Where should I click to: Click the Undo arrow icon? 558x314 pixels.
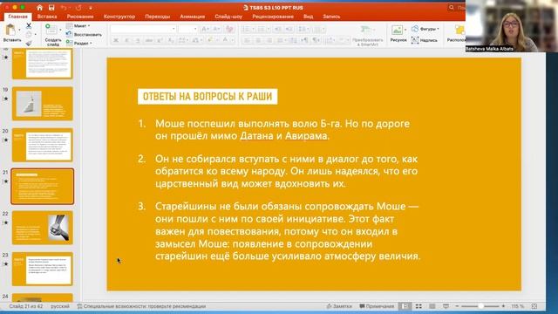64,8
